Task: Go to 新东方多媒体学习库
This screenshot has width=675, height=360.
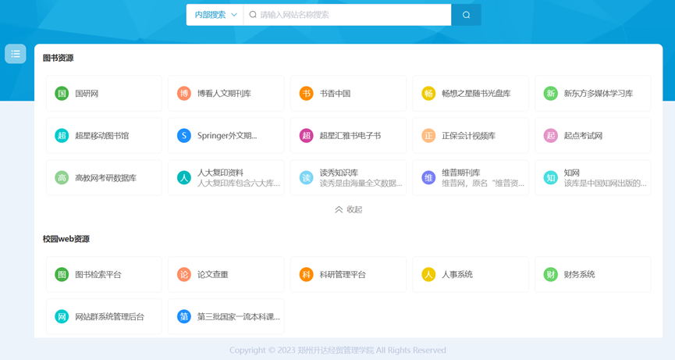Action: 598,94
